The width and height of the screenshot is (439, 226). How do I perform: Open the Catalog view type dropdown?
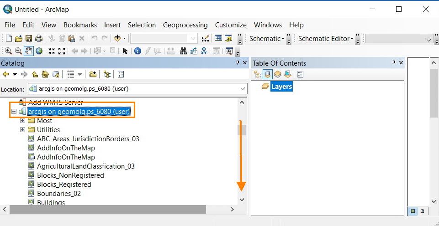tap(79, 74)
